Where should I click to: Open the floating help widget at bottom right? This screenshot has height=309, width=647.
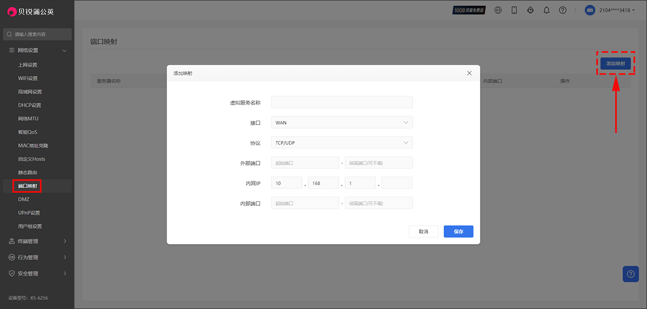(x=630, y=274)
